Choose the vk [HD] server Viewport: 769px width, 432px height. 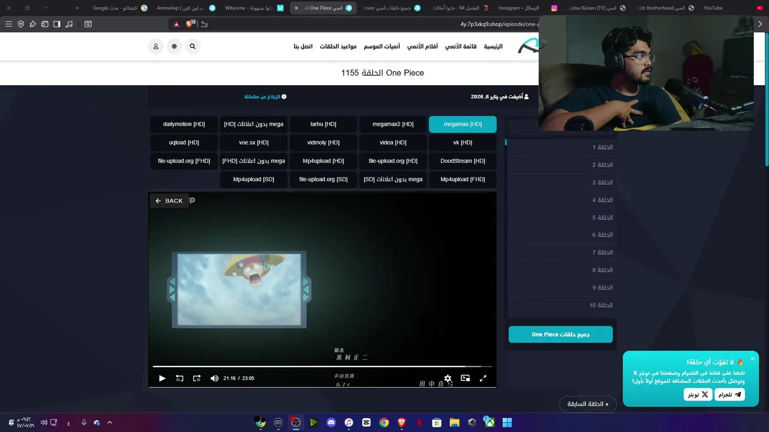tap(463, 142)
